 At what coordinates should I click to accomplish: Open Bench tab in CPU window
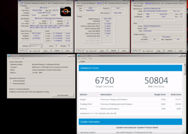pyautogui.click(x=62, y=3)
